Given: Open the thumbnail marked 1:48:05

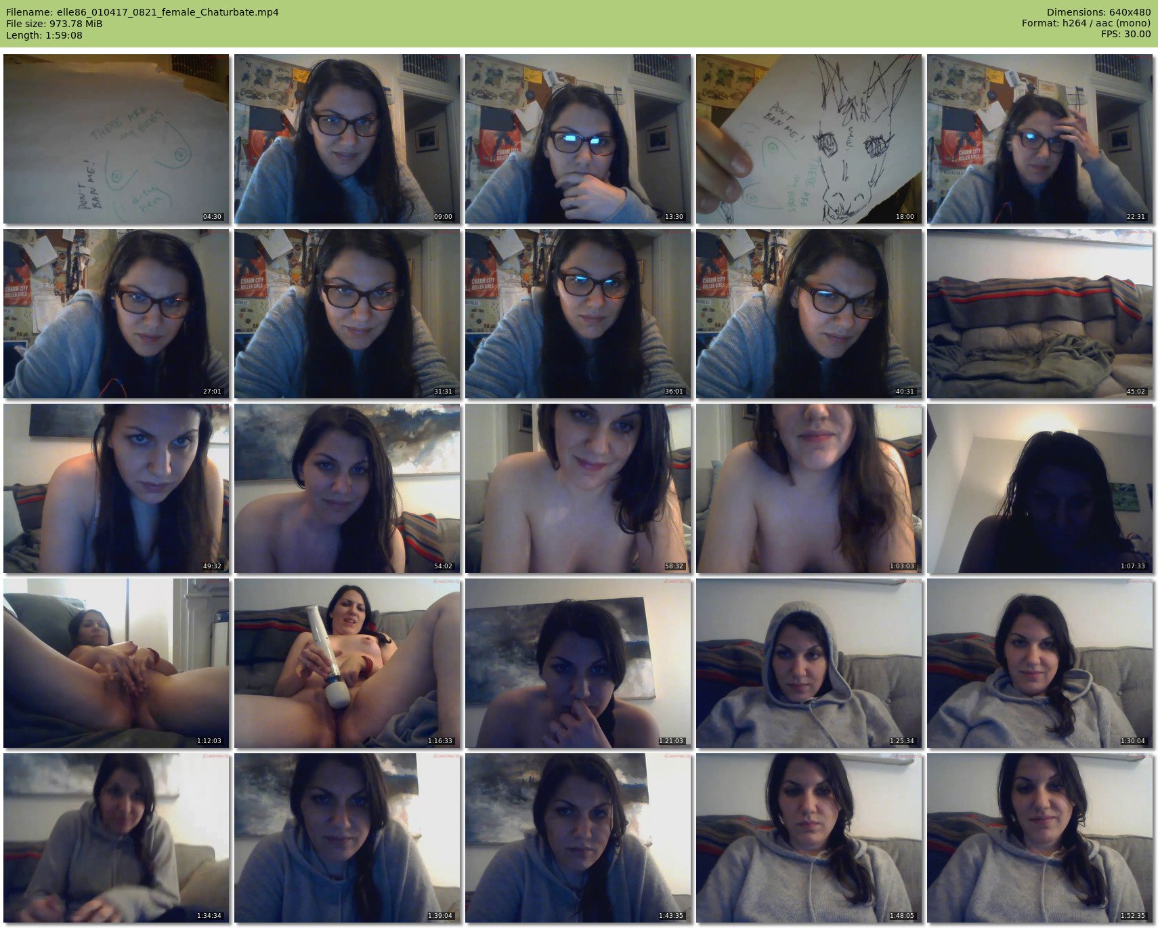Looking at the screenshot, I should point(809,838).
